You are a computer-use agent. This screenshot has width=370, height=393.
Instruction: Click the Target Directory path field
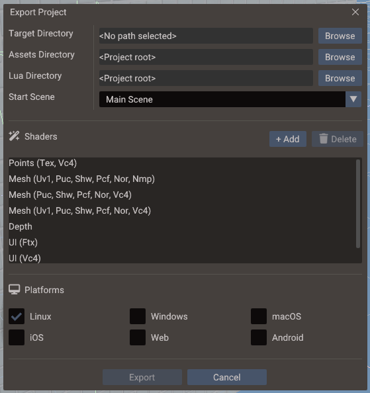pos(206,36)
